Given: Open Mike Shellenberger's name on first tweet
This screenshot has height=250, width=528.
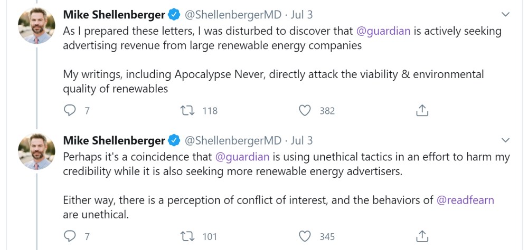Looking at the screenshot, I should click(x=114, y=14).
